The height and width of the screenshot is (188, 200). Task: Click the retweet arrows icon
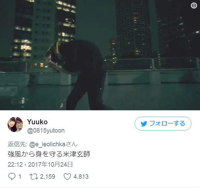(34, 177)
